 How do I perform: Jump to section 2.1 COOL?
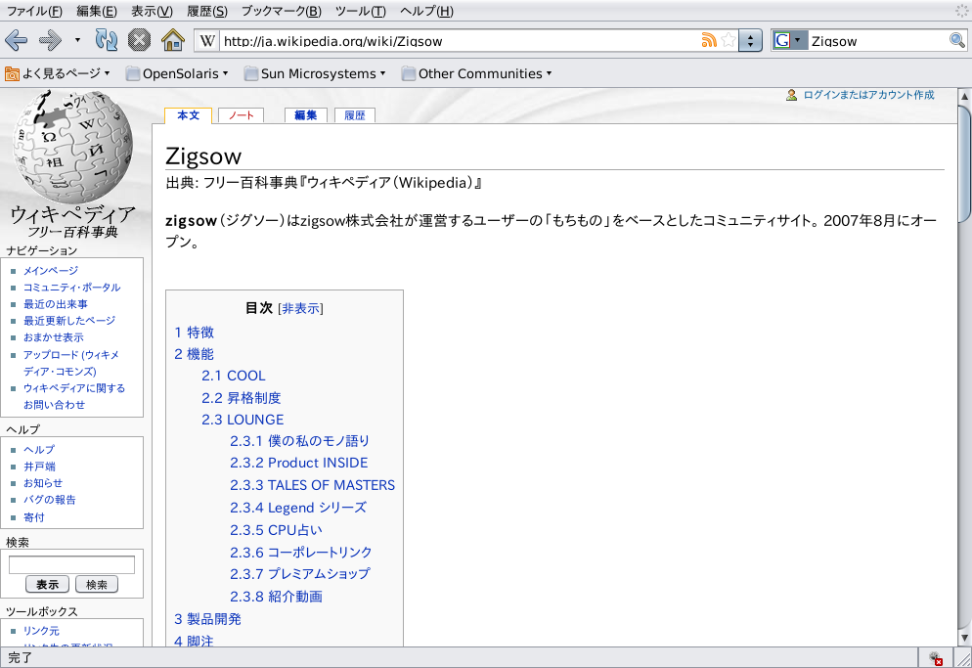coord(233,376)
